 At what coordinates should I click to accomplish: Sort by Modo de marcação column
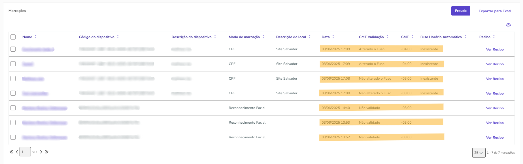click(x=244, y=37)
